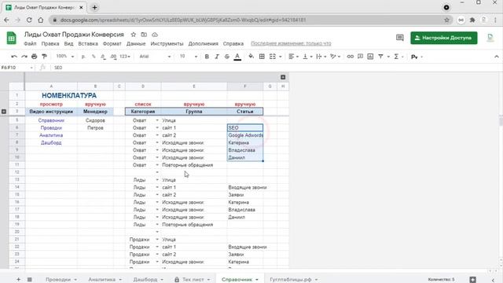Open the Формат menu
The height and width of the screenshot is (283, 503).
pos(112,44)
